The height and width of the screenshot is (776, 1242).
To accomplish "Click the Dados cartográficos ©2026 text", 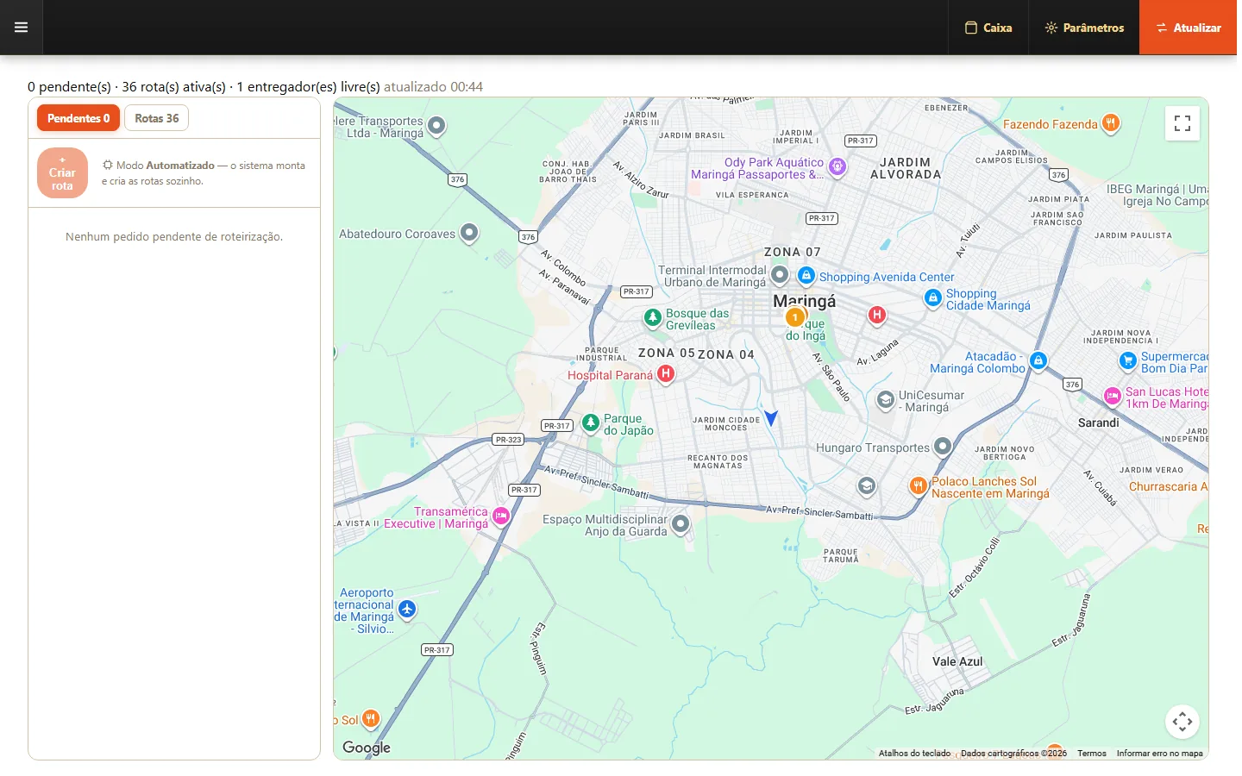I will click(x=1013, y=754).
